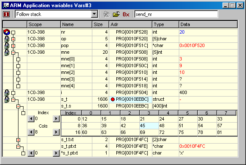Decrease the Index value with left arrow

(x=31, y=119)
